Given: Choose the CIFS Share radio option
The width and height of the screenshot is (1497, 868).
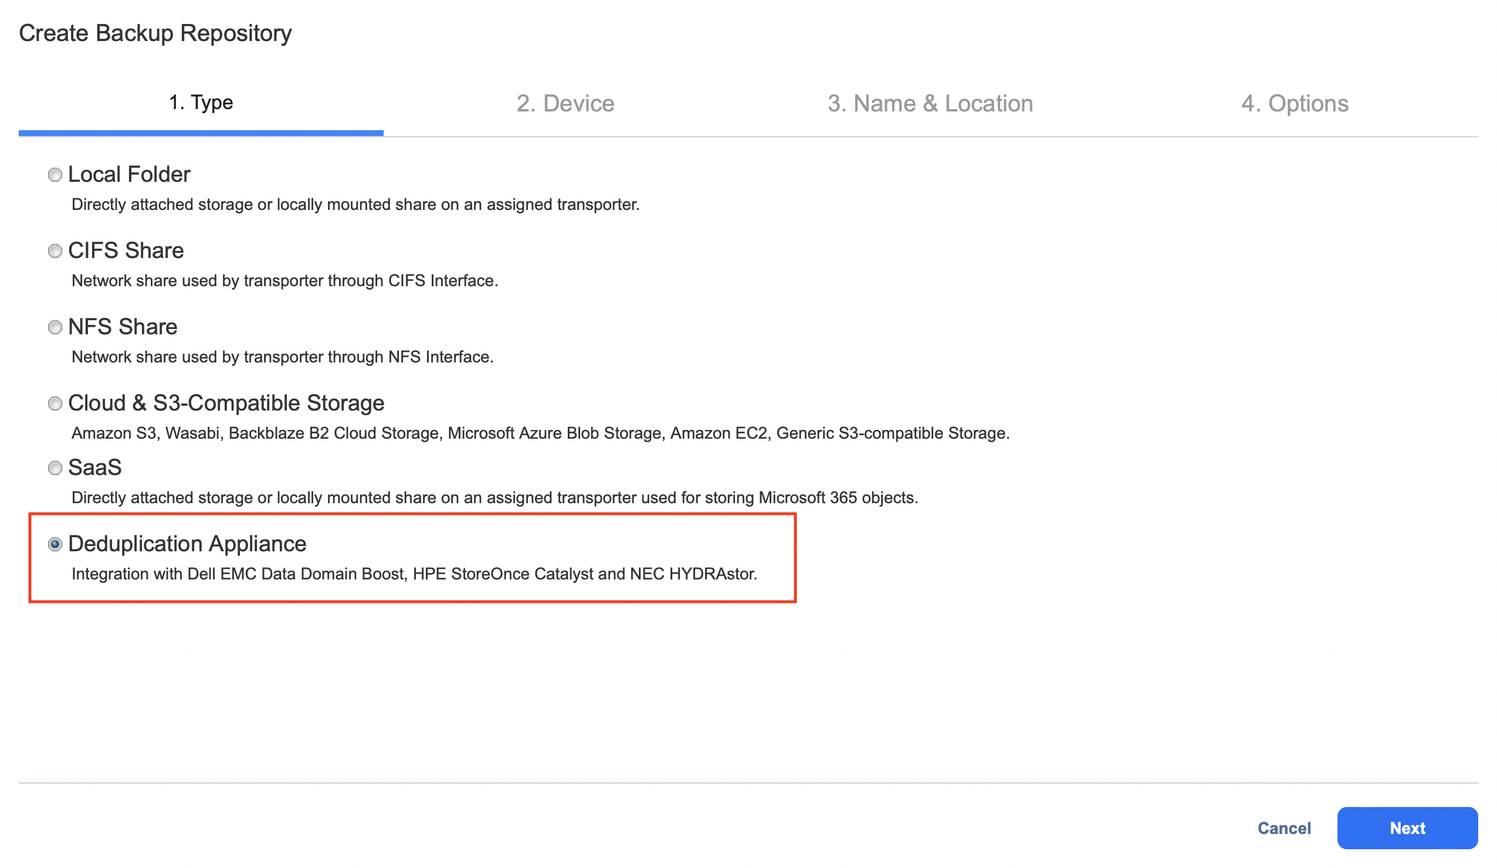Looking at the screenshot, I should coord(55,252).
